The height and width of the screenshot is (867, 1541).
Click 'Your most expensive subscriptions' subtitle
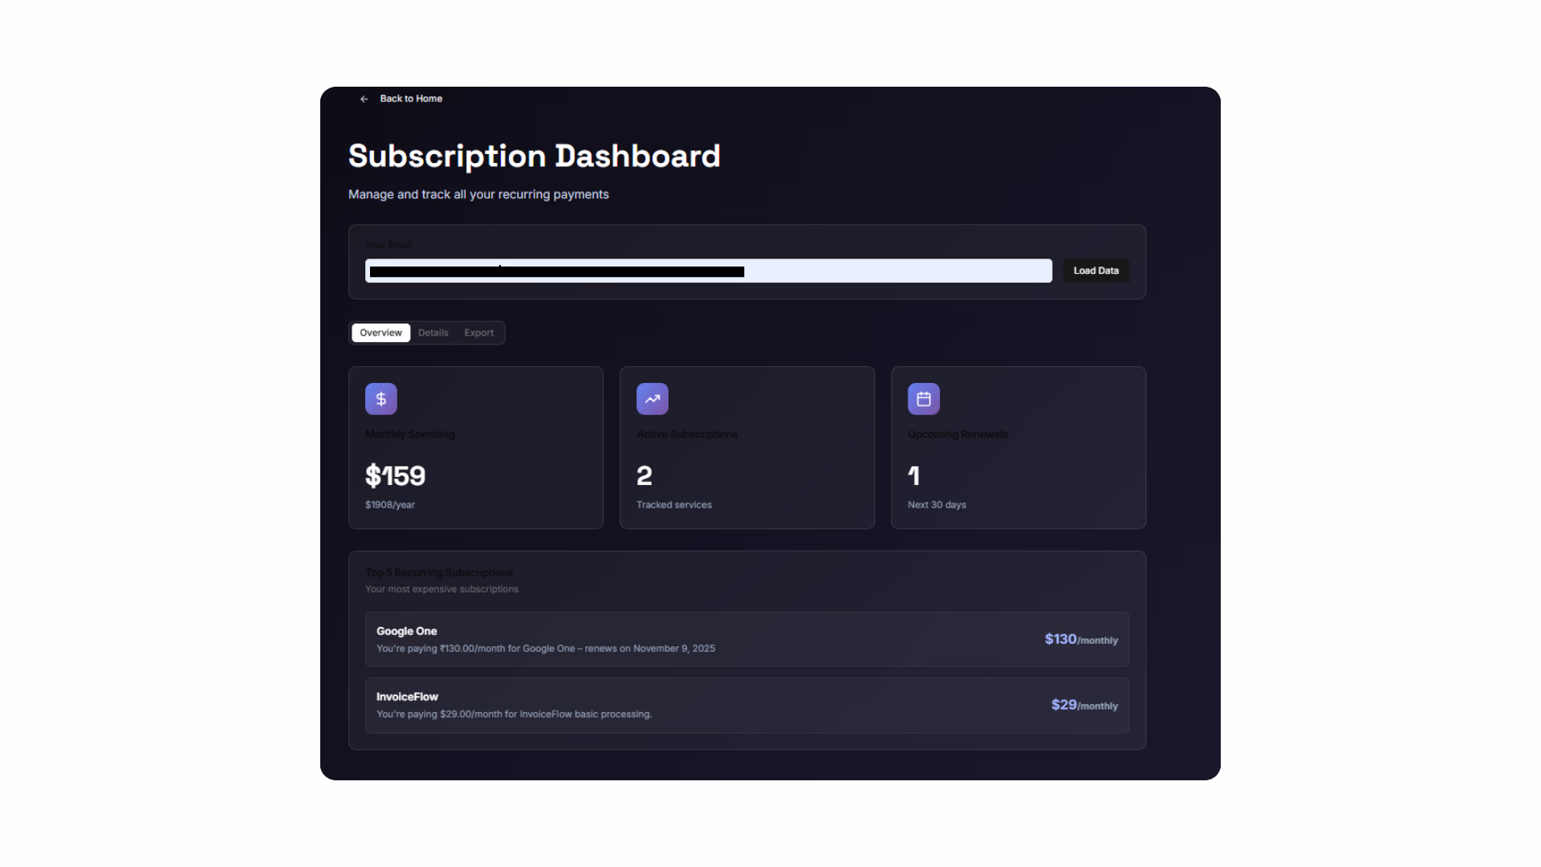tap(441, 589)
